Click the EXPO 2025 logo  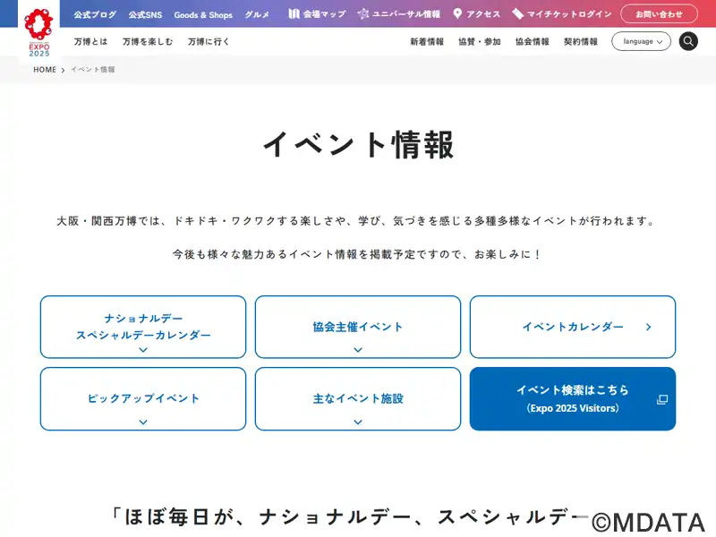(38, 32)
